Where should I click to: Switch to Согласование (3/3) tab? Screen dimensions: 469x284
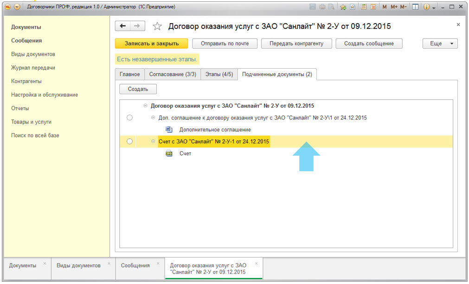tap(173, 74)
